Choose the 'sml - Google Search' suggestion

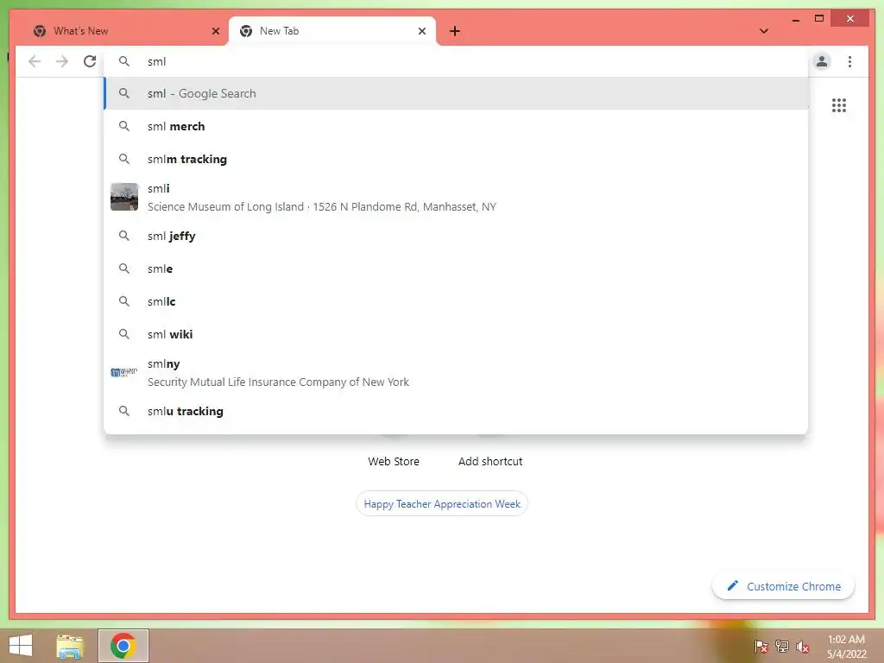(456, 93)
